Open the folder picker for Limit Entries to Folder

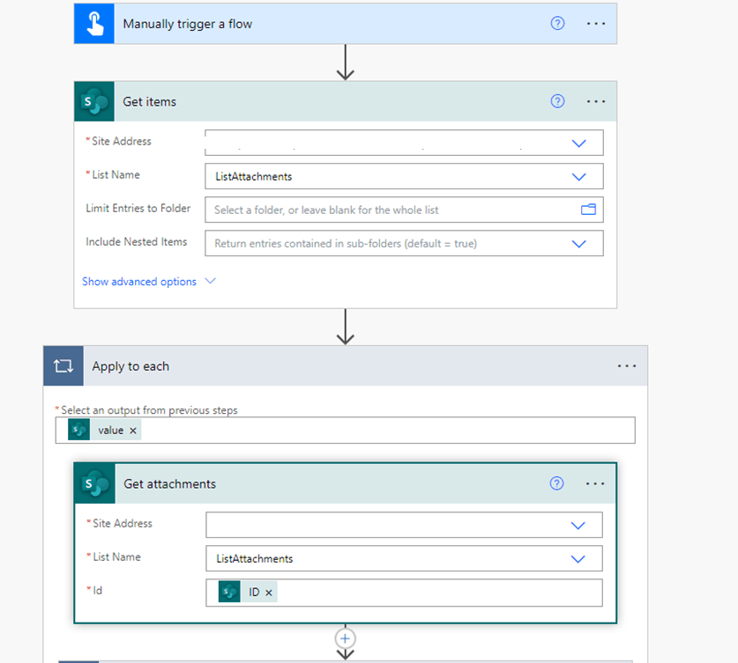pos(588,210)
